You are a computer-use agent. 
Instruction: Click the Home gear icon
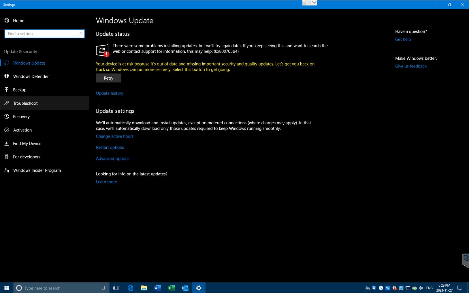point(7,20)
